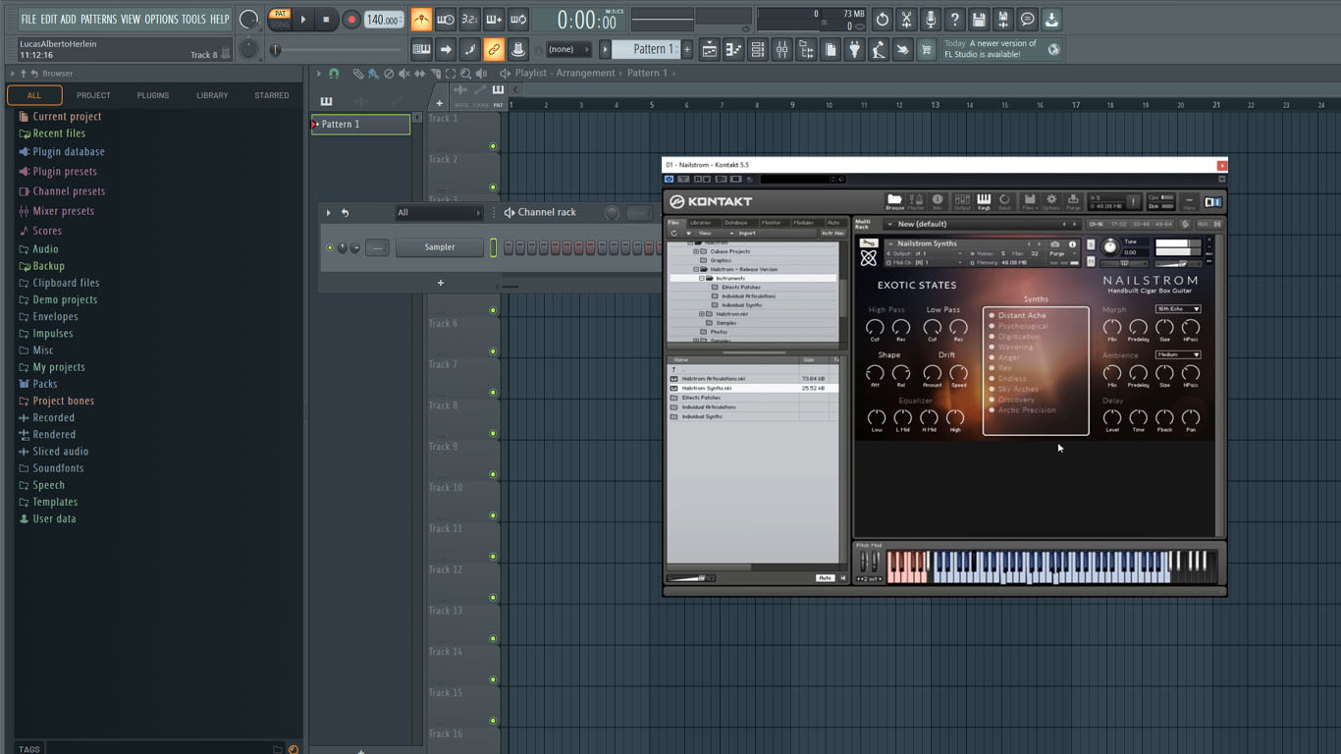The width and height of the screenshot is (1341, 754).
Task: Click the red record button
Action: [x=351, y=20]
